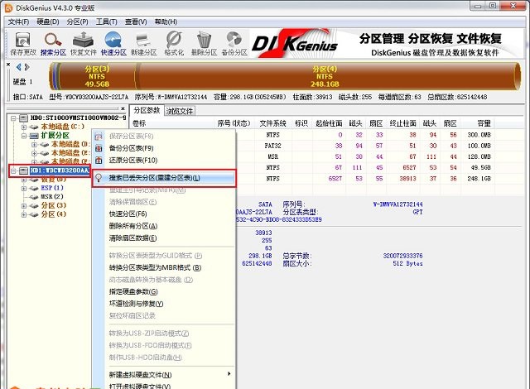Collapse the 扩展分区 tree node
530x389 pixels.
pyautogui.click(x=24, y=136)
